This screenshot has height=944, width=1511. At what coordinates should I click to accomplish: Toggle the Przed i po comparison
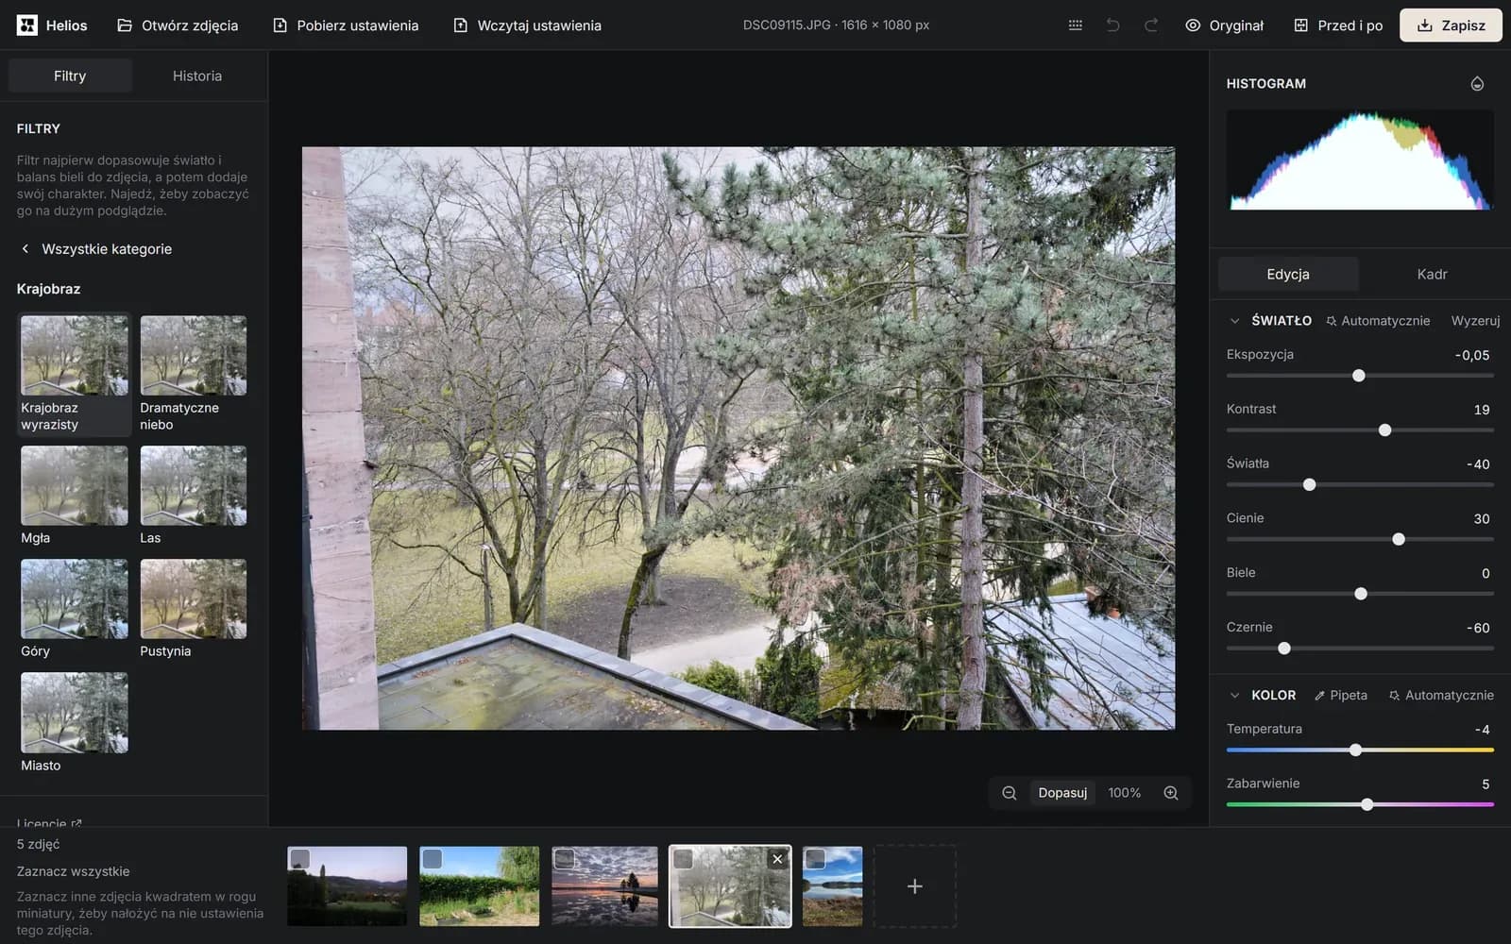point(1338,25)
